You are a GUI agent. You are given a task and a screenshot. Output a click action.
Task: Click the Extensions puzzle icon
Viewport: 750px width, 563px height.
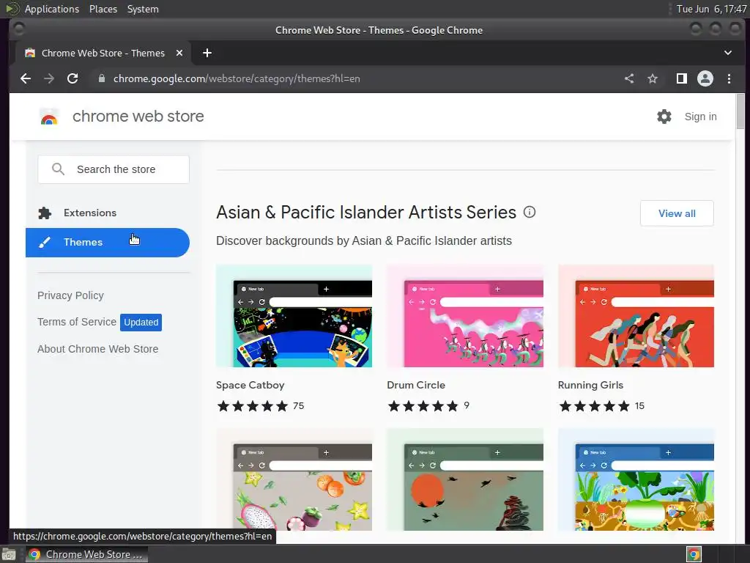pyautogui.click(x=45, y=213)
